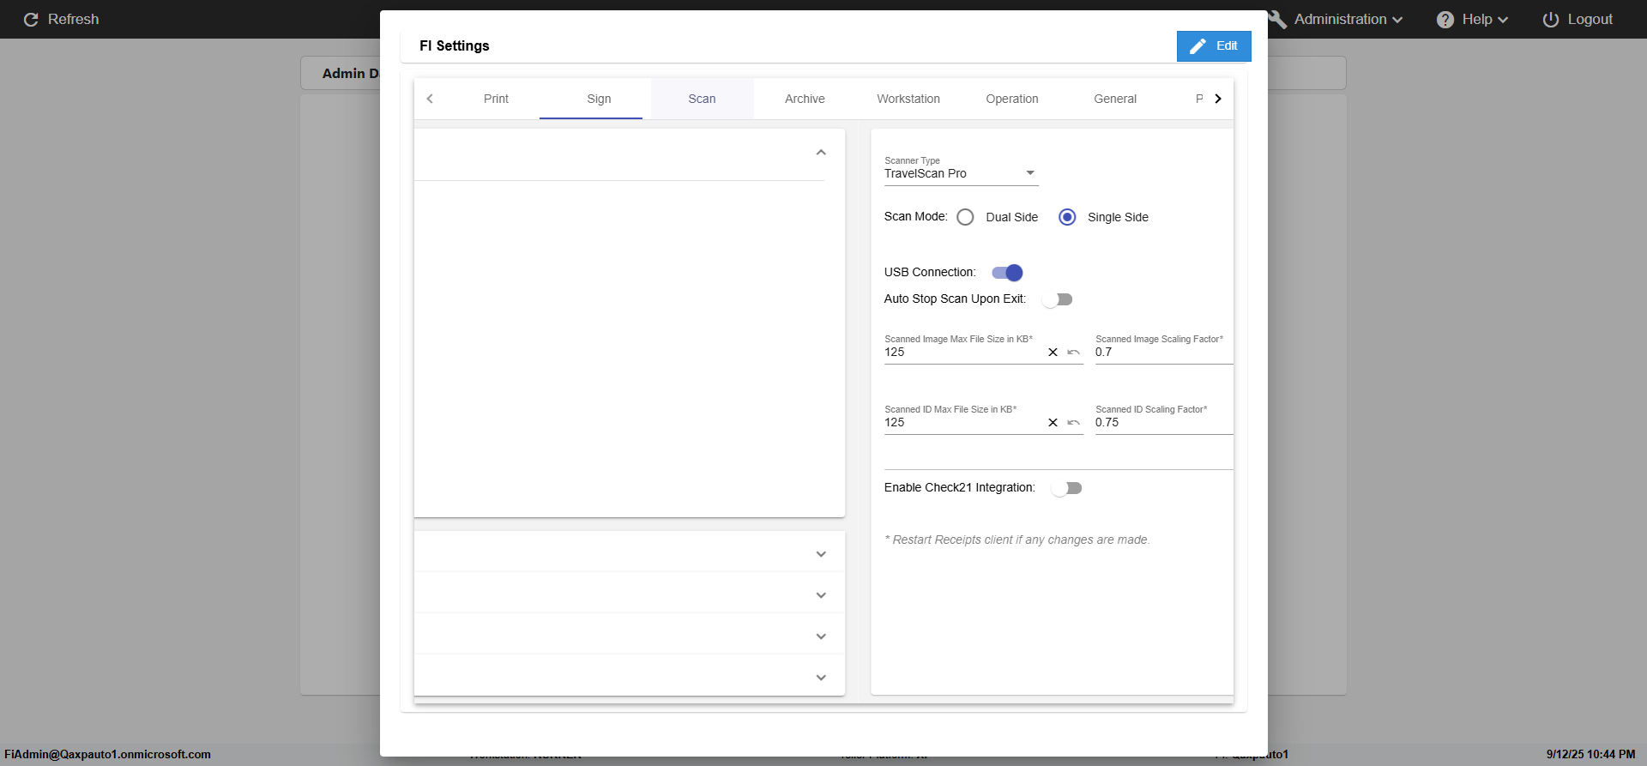The width and height of the screenshot is (1647, 766).
Task: Collapse the top expanded panel section
Action: (x=821, y=153)
